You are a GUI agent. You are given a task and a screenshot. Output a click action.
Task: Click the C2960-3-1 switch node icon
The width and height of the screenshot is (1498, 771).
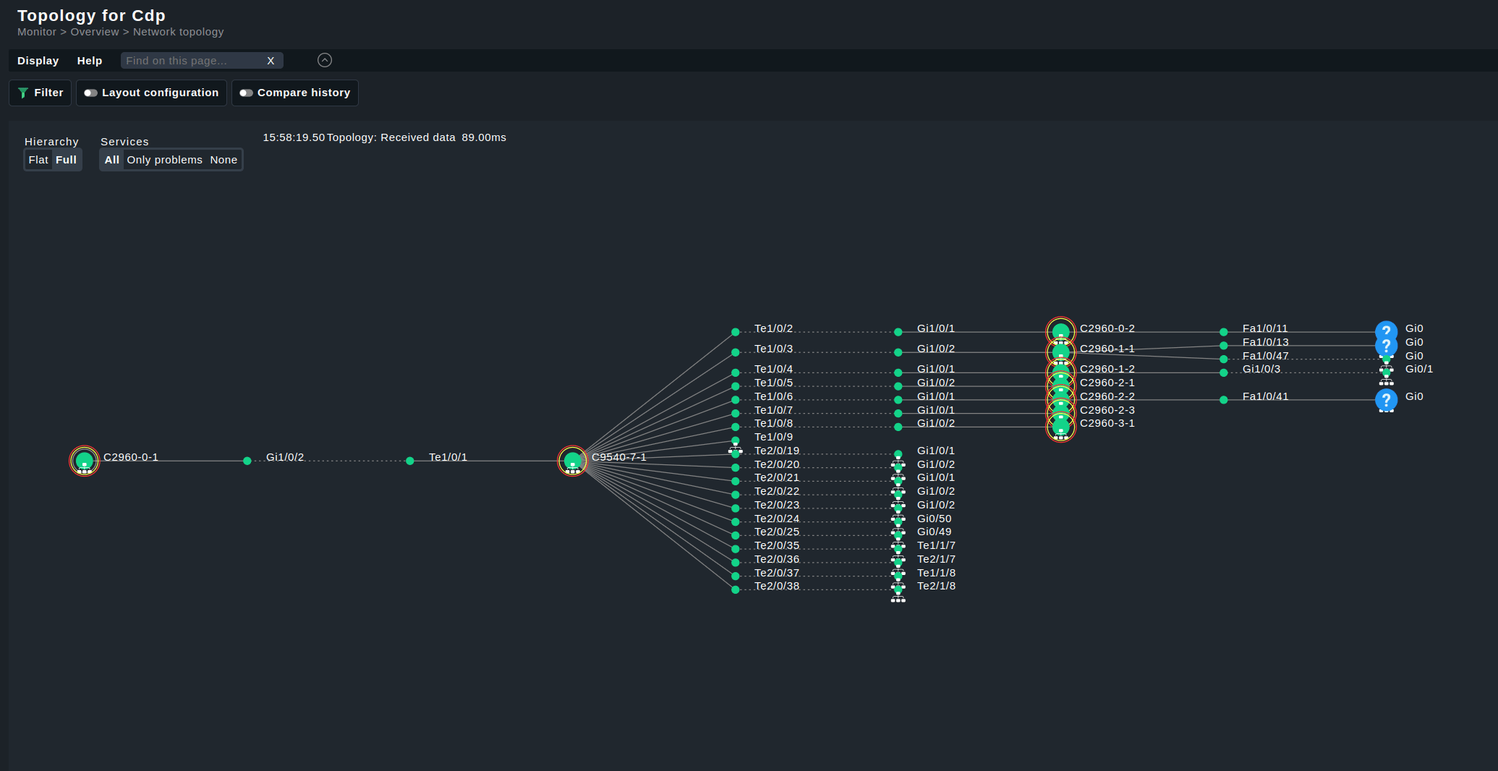point(1060,427)
